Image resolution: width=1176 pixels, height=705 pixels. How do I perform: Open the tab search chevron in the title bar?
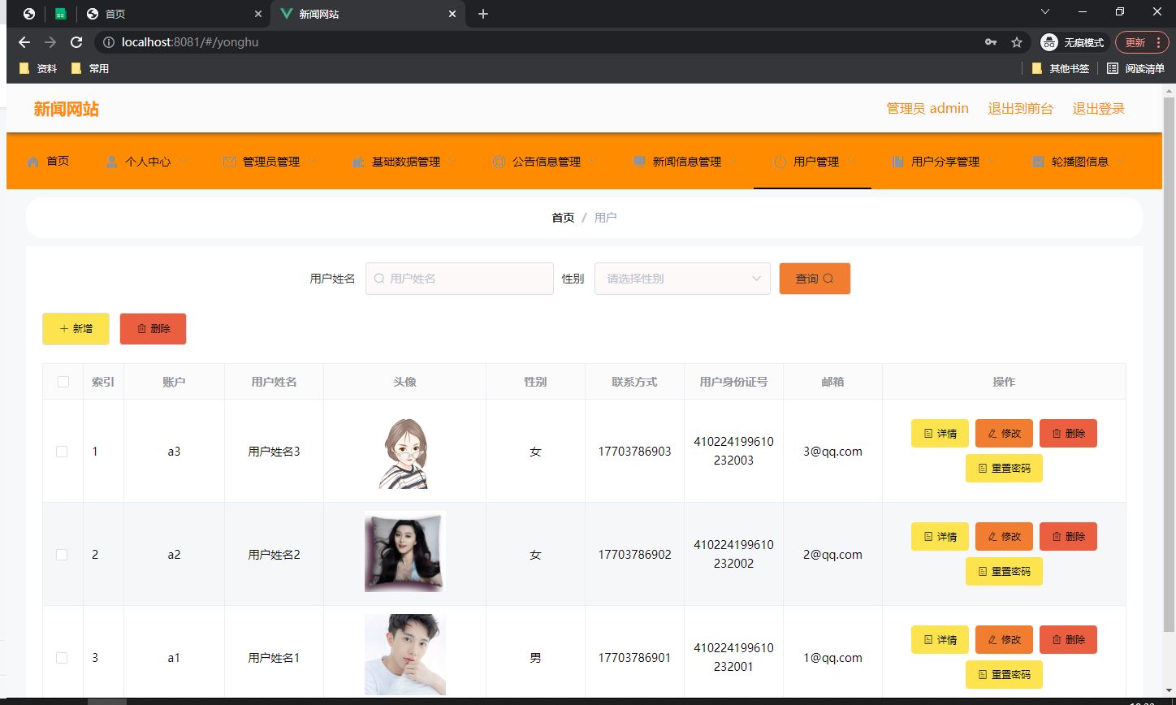[x=1045, y=11]
